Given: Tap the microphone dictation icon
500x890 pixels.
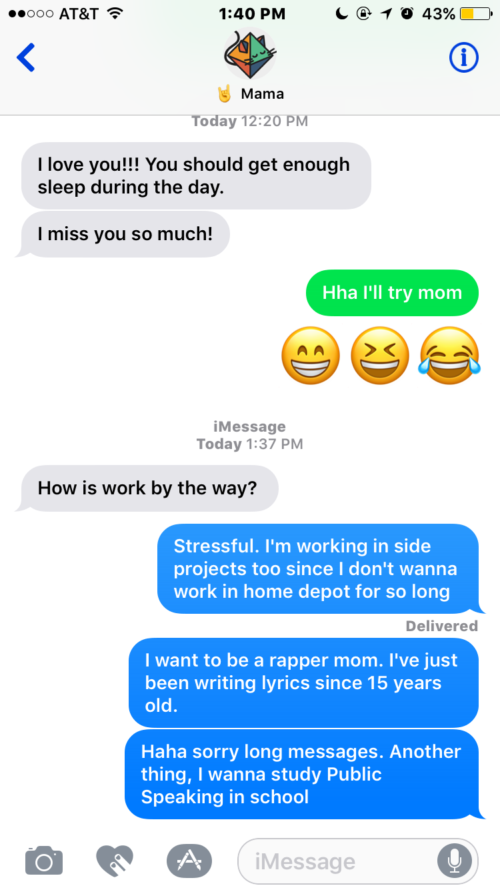Looking at the screenshot, I should pos(455,861).
